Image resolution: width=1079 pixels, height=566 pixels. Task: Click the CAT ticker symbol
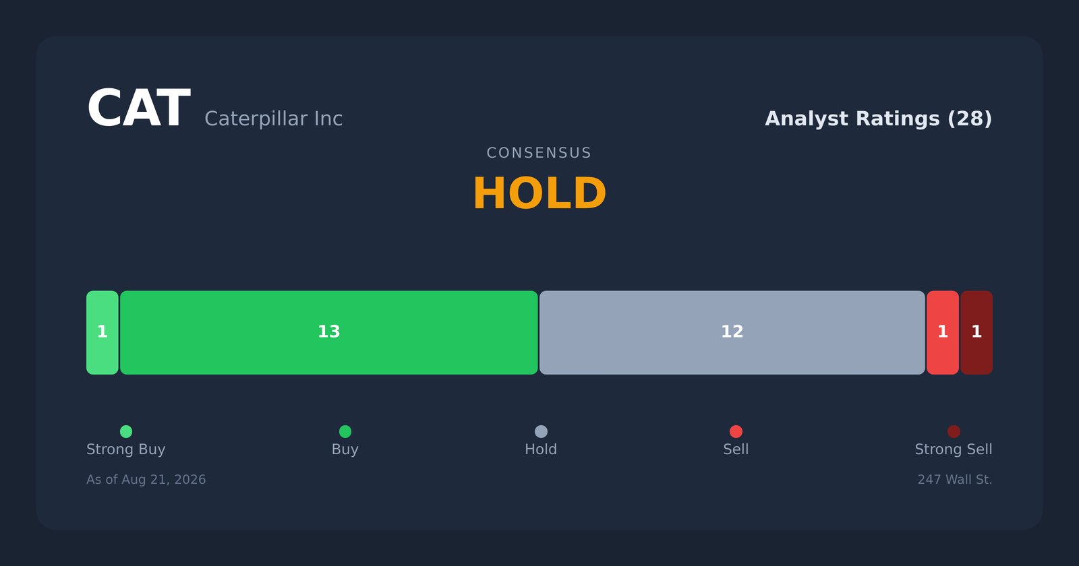[x=138, y=108]
